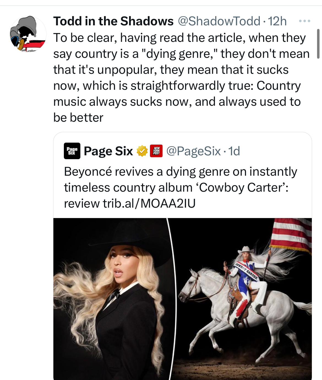Open Todd in the Shadows profile avatar
The image size is (322, 380).
(x=28, y=34)
